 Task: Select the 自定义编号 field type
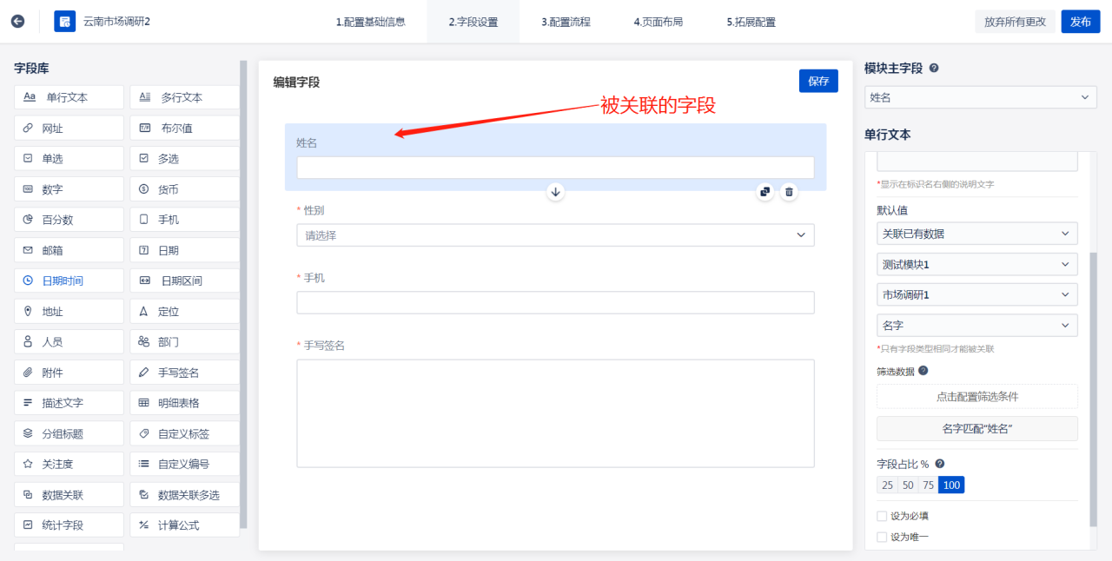click(184, 464)
